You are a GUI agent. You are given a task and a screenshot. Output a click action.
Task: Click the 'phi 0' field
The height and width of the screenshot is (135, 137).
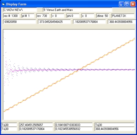click(73, 16)
